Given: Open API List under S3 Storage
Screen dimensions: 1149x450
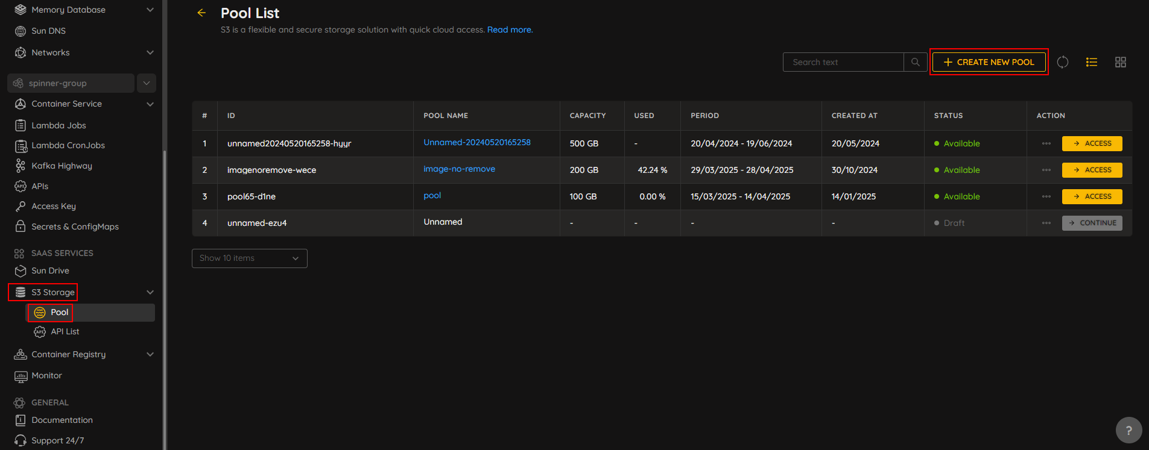Looking at the screenshot, I should pos(65,331).
